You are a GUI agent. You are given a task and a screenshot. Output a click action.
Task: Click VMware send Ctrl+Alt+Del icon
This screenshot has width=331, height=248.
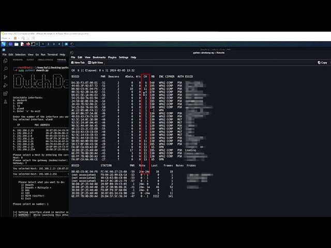23,38
